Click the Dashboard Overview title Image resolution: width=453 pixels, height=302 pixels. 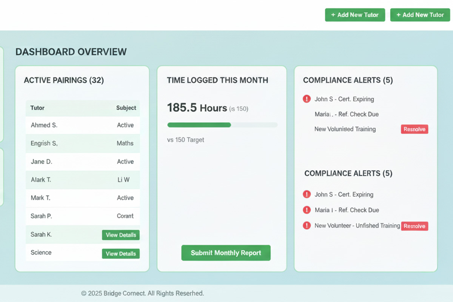click(x=71, y=52)
